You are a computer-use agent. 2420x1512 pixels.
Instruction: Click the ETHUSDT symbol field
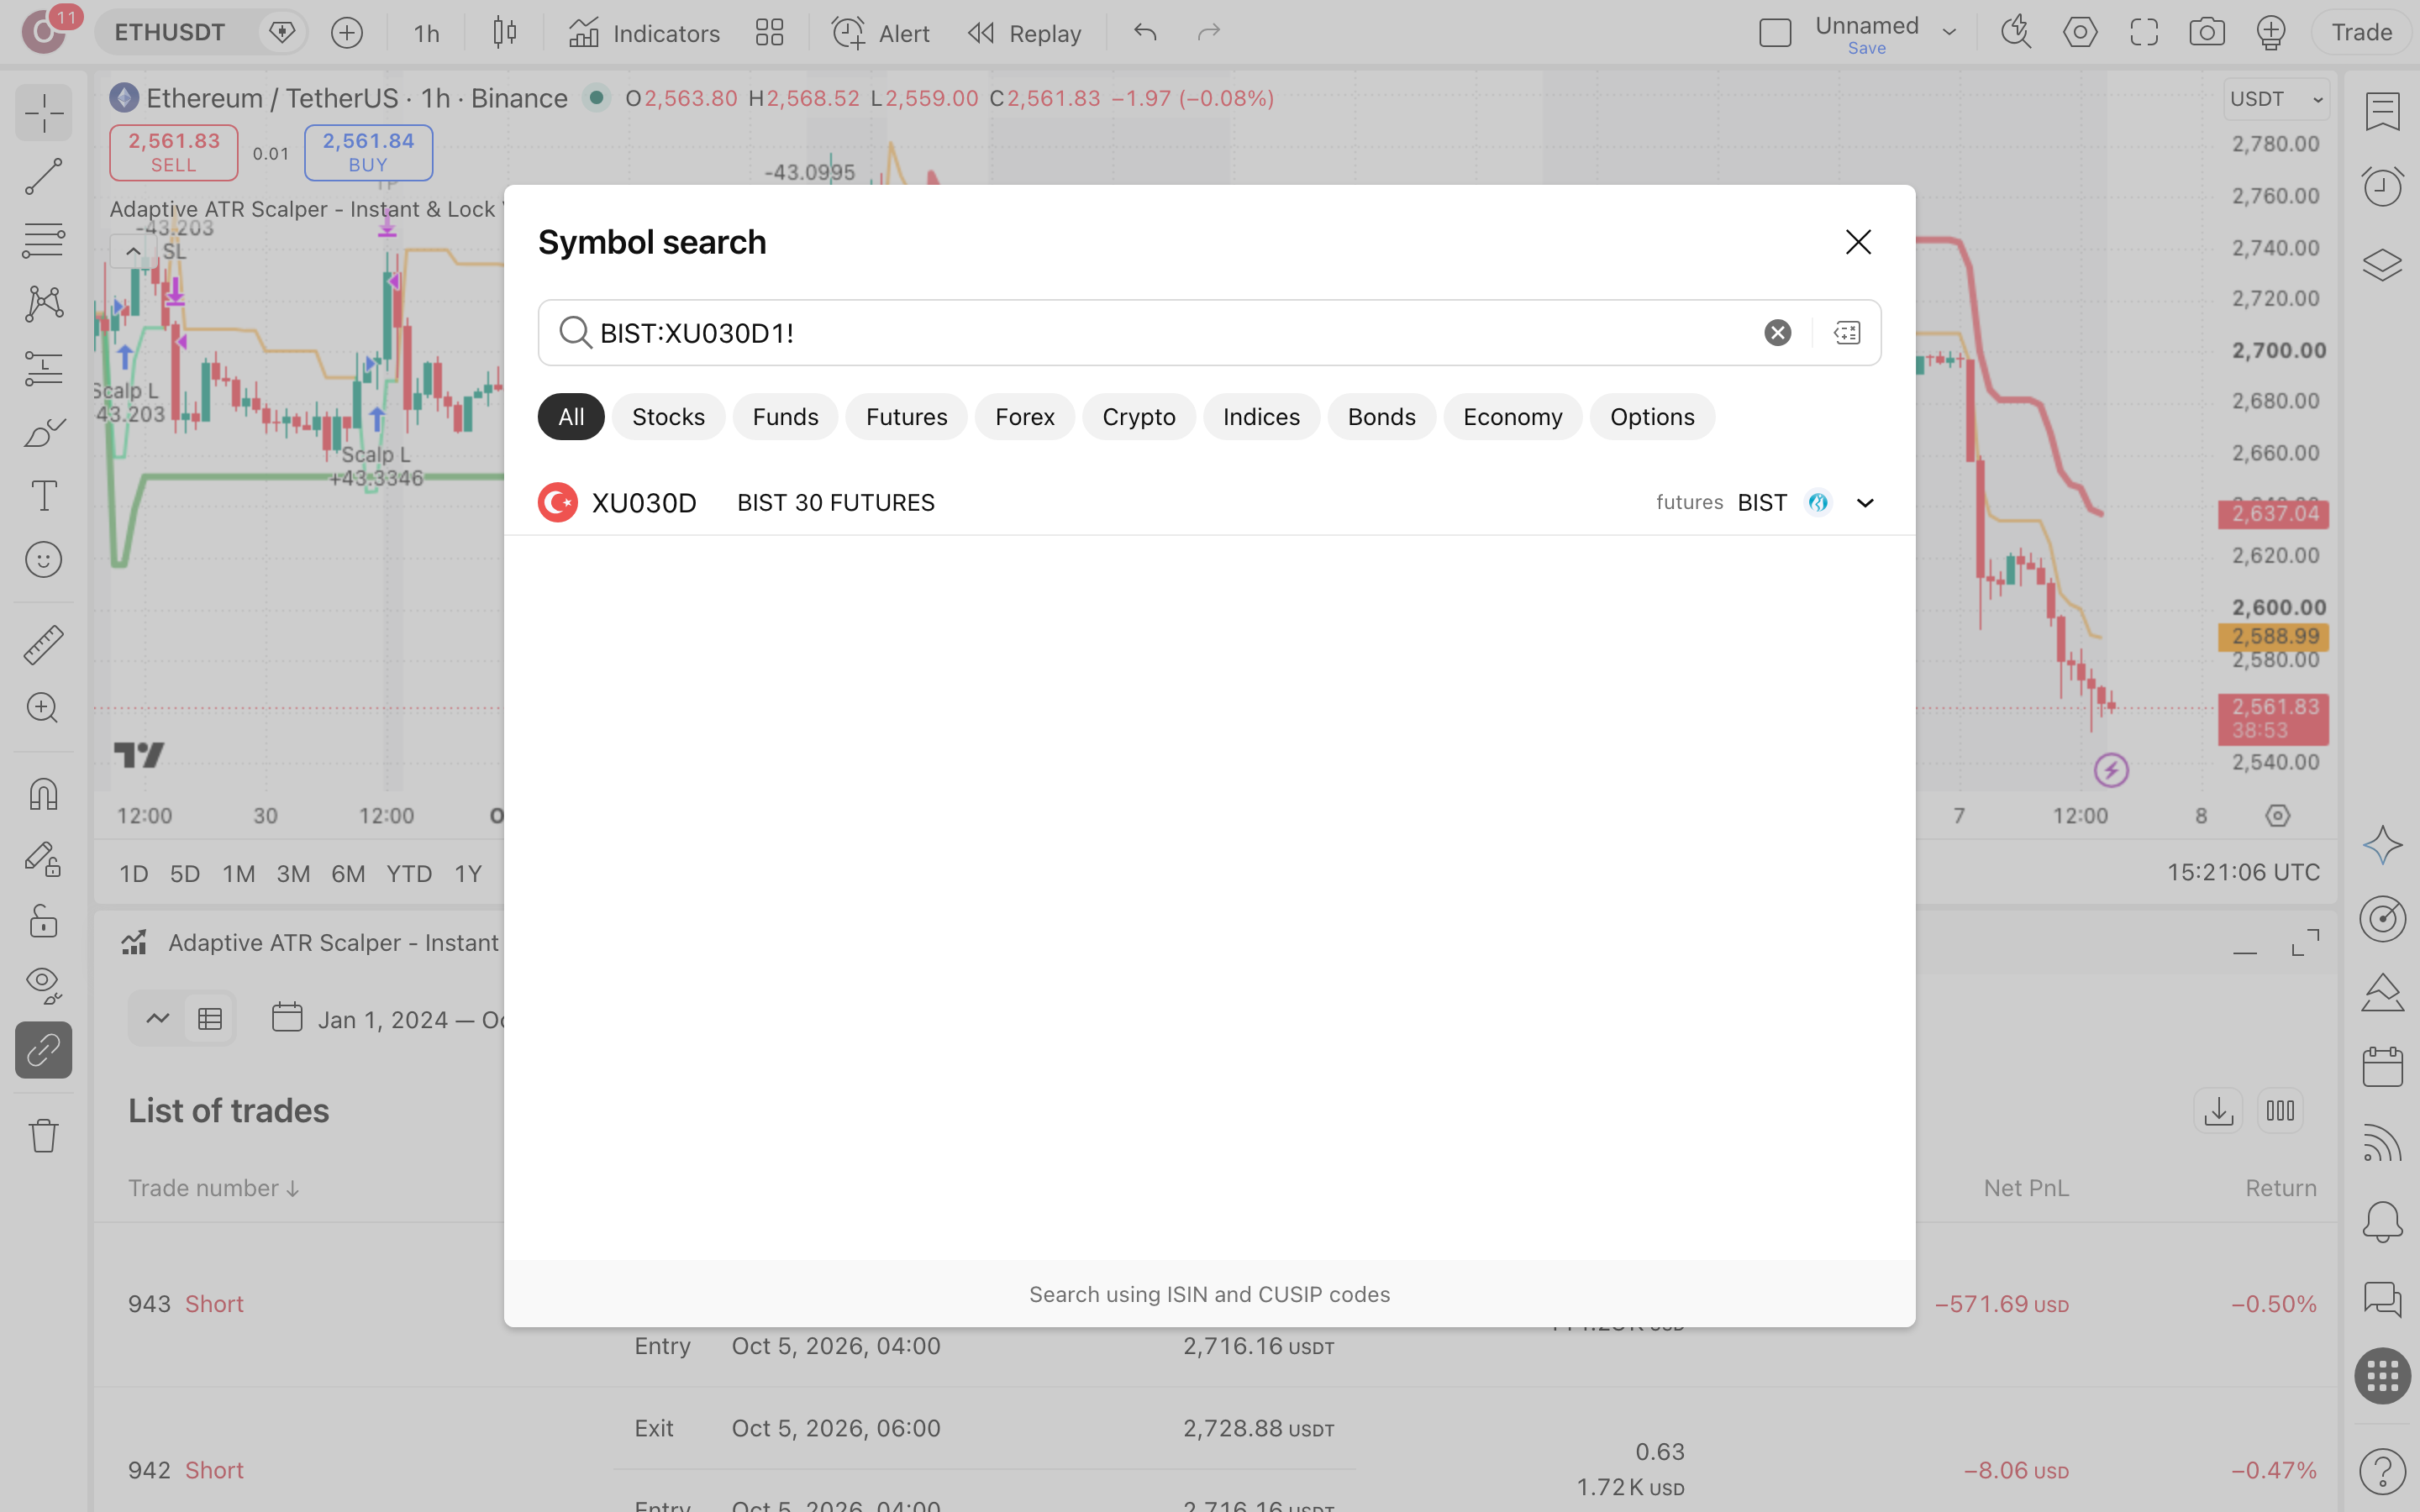(170, 33)
